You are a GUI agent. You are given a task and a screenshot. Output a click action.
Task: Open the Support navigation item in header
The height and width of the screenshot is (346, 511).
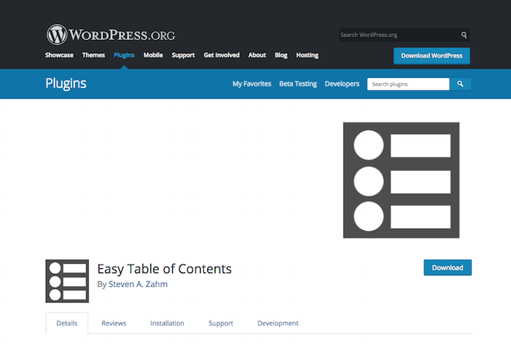point(183,55)
